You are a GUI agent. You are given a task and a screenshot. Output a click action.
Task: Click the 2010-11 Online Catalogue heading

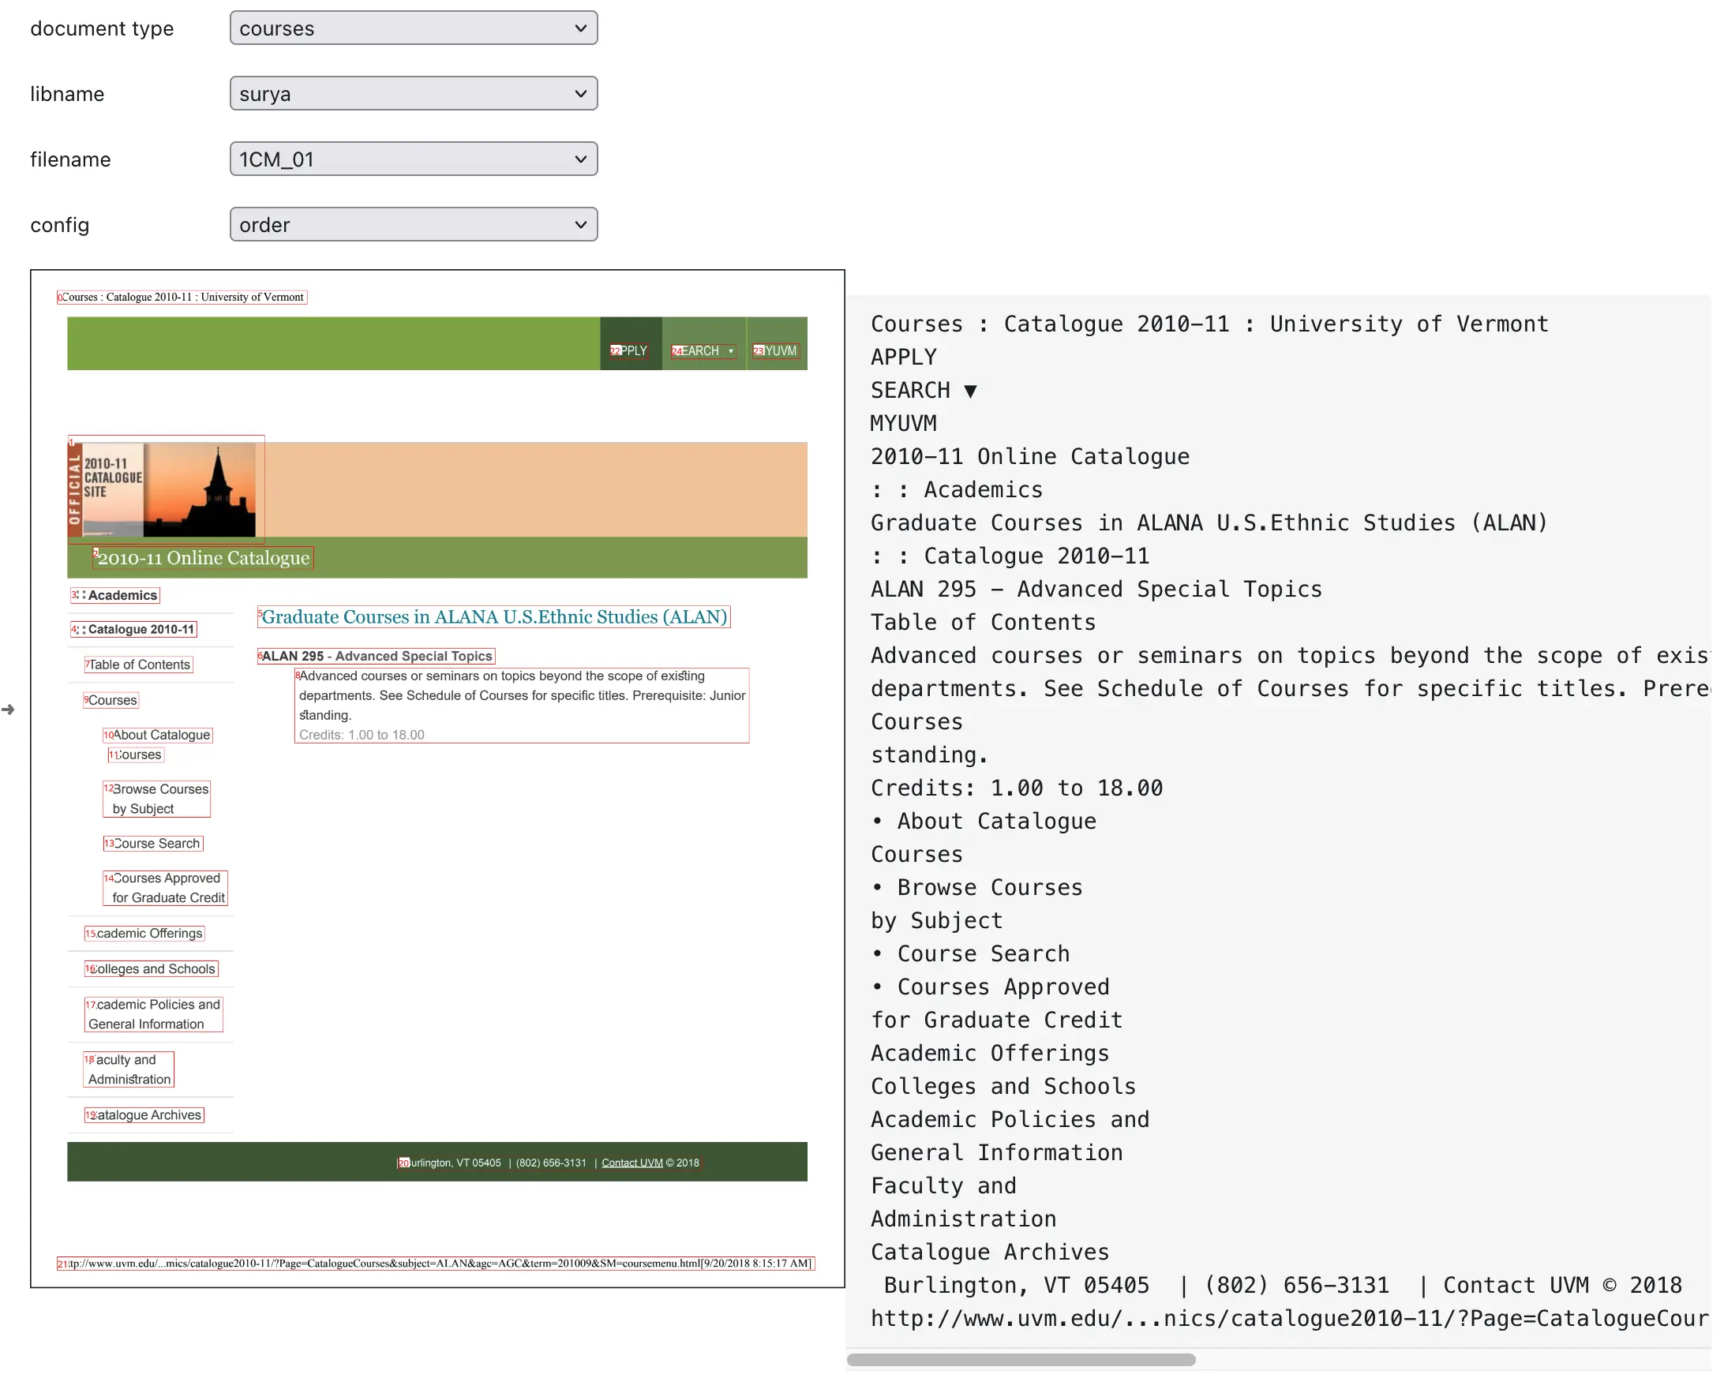(203, 558)
